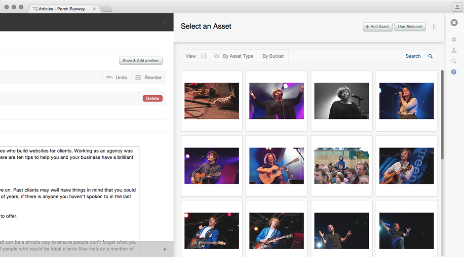Click the Search link in the asset bar
Screen dimensions: 464x257
click(x=413, y=56)
